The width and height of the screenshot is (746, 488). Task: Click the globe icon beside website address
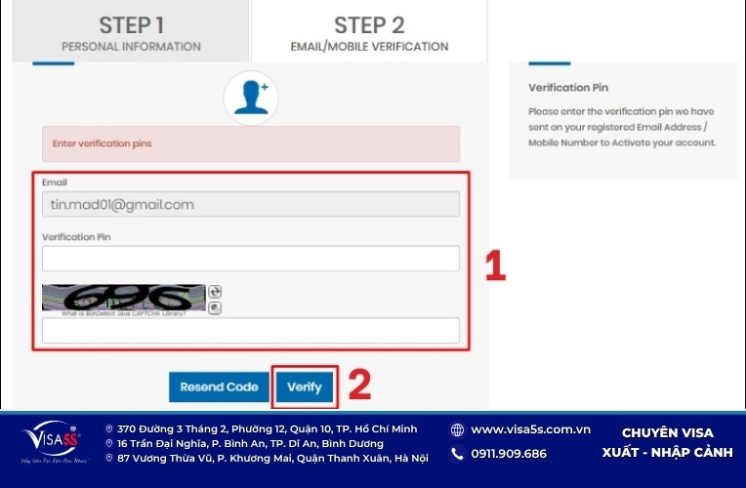pos(457,430)
